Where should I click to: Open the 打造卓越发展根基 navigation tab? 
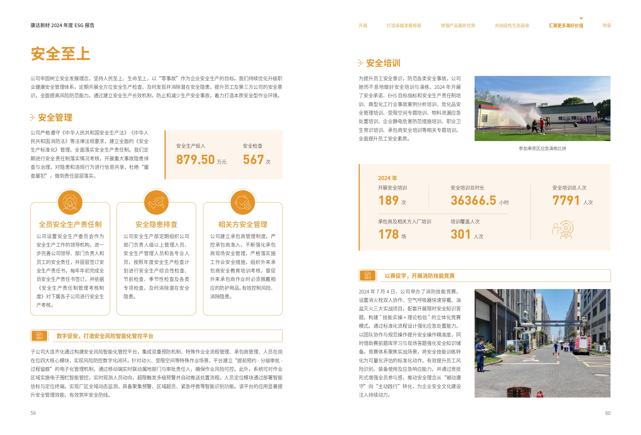[404, 25]
